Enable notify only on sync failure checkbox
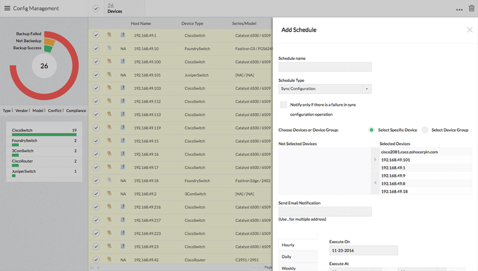This screenshot has height=271, width=478. tap(283, 105)
